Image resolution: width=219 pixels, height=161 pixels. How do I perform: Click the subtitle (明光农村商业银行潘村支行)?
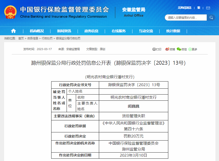110,77
